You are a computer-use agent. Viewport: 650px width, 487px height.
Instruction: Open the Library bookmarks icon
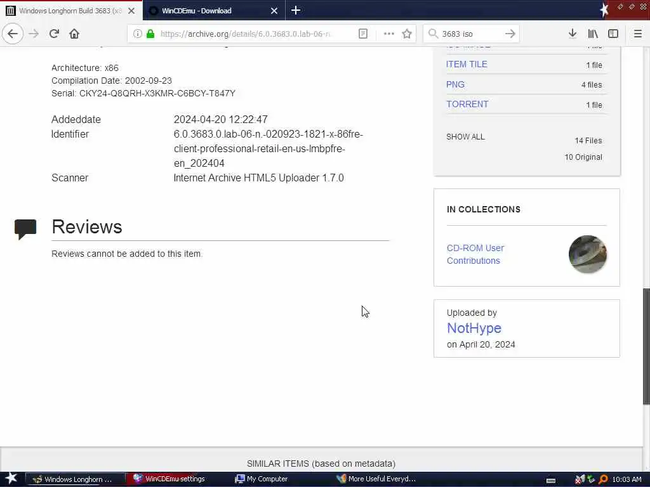click(x=593, y=34)
